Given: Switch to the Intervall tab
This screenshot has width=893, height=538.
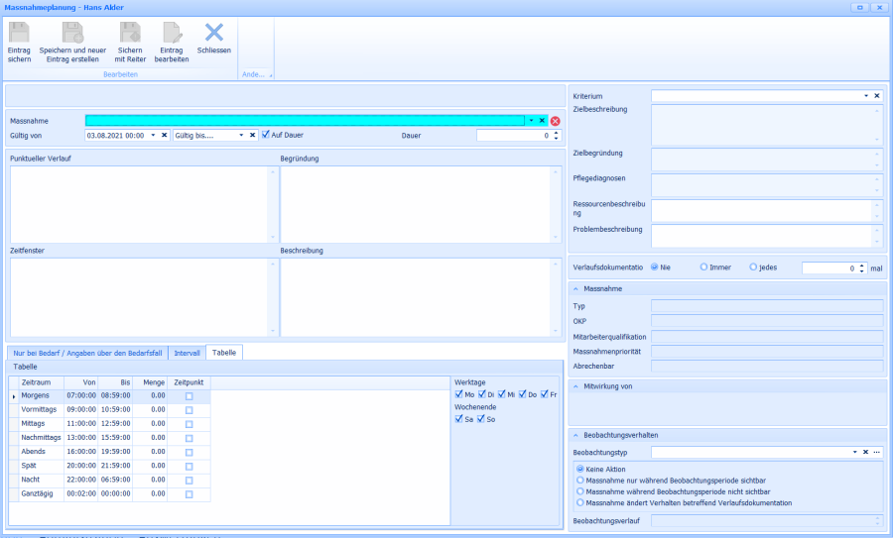Looking at the screenshot, I should click(x=187, y=353).
